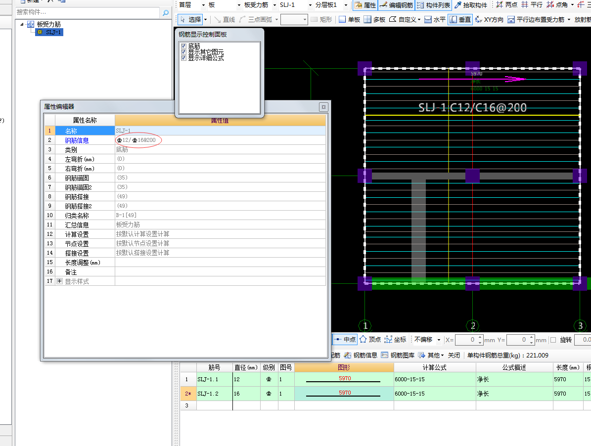Close the 属性编辑器 dialog with X button
591x446 pixels.
click(323, 107)
